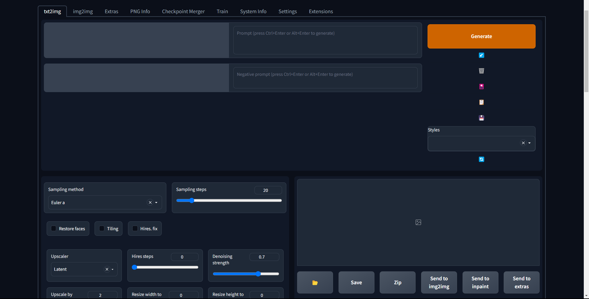Viewport: 589px width, 299px height.
Task: Open output folder with the folder icon
Action: [315, 282]
